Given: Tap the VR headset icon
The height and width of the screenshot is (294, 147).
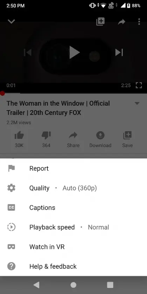Looking at the screenshot, I should (11, 247).
